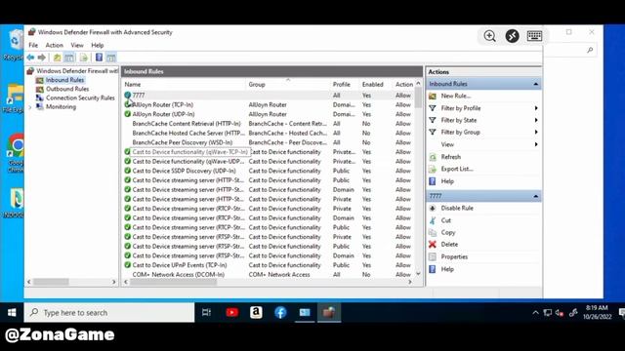Click the Cut scissors icon
The height and width of the screenshot is (351, 625).
pyautogui.click(x=433, y=220)
